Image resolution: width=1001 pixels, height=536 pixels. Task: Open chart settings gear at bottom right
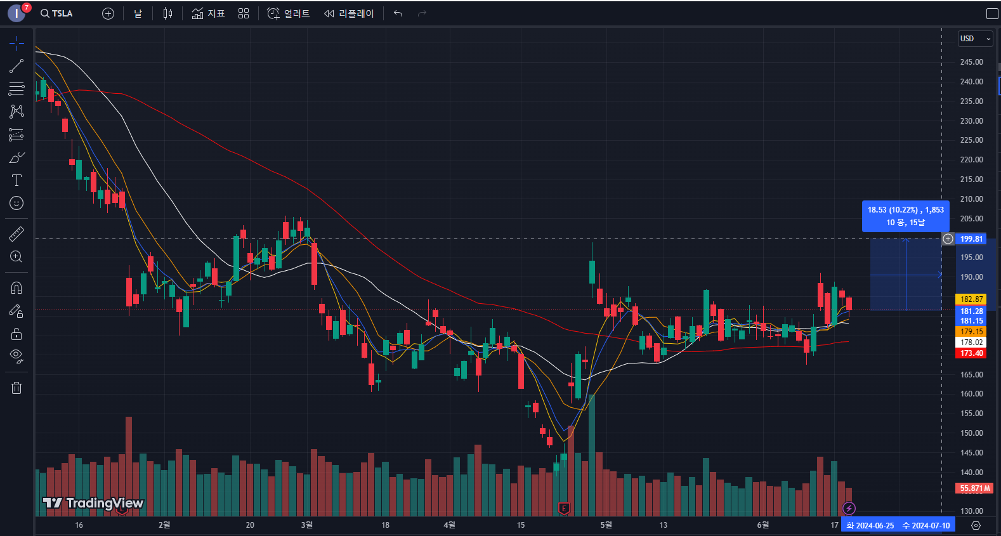point(976,526)
